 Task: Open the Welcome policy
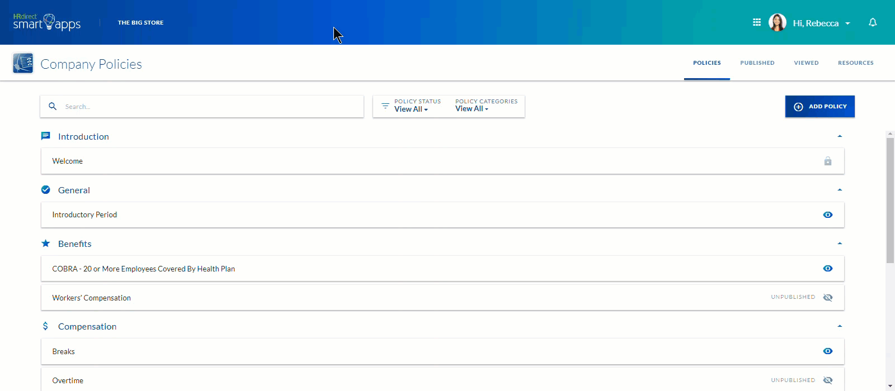coord(442,161)
